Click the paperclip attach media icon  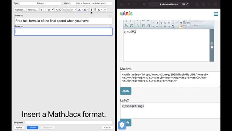(x=91, y=10)
